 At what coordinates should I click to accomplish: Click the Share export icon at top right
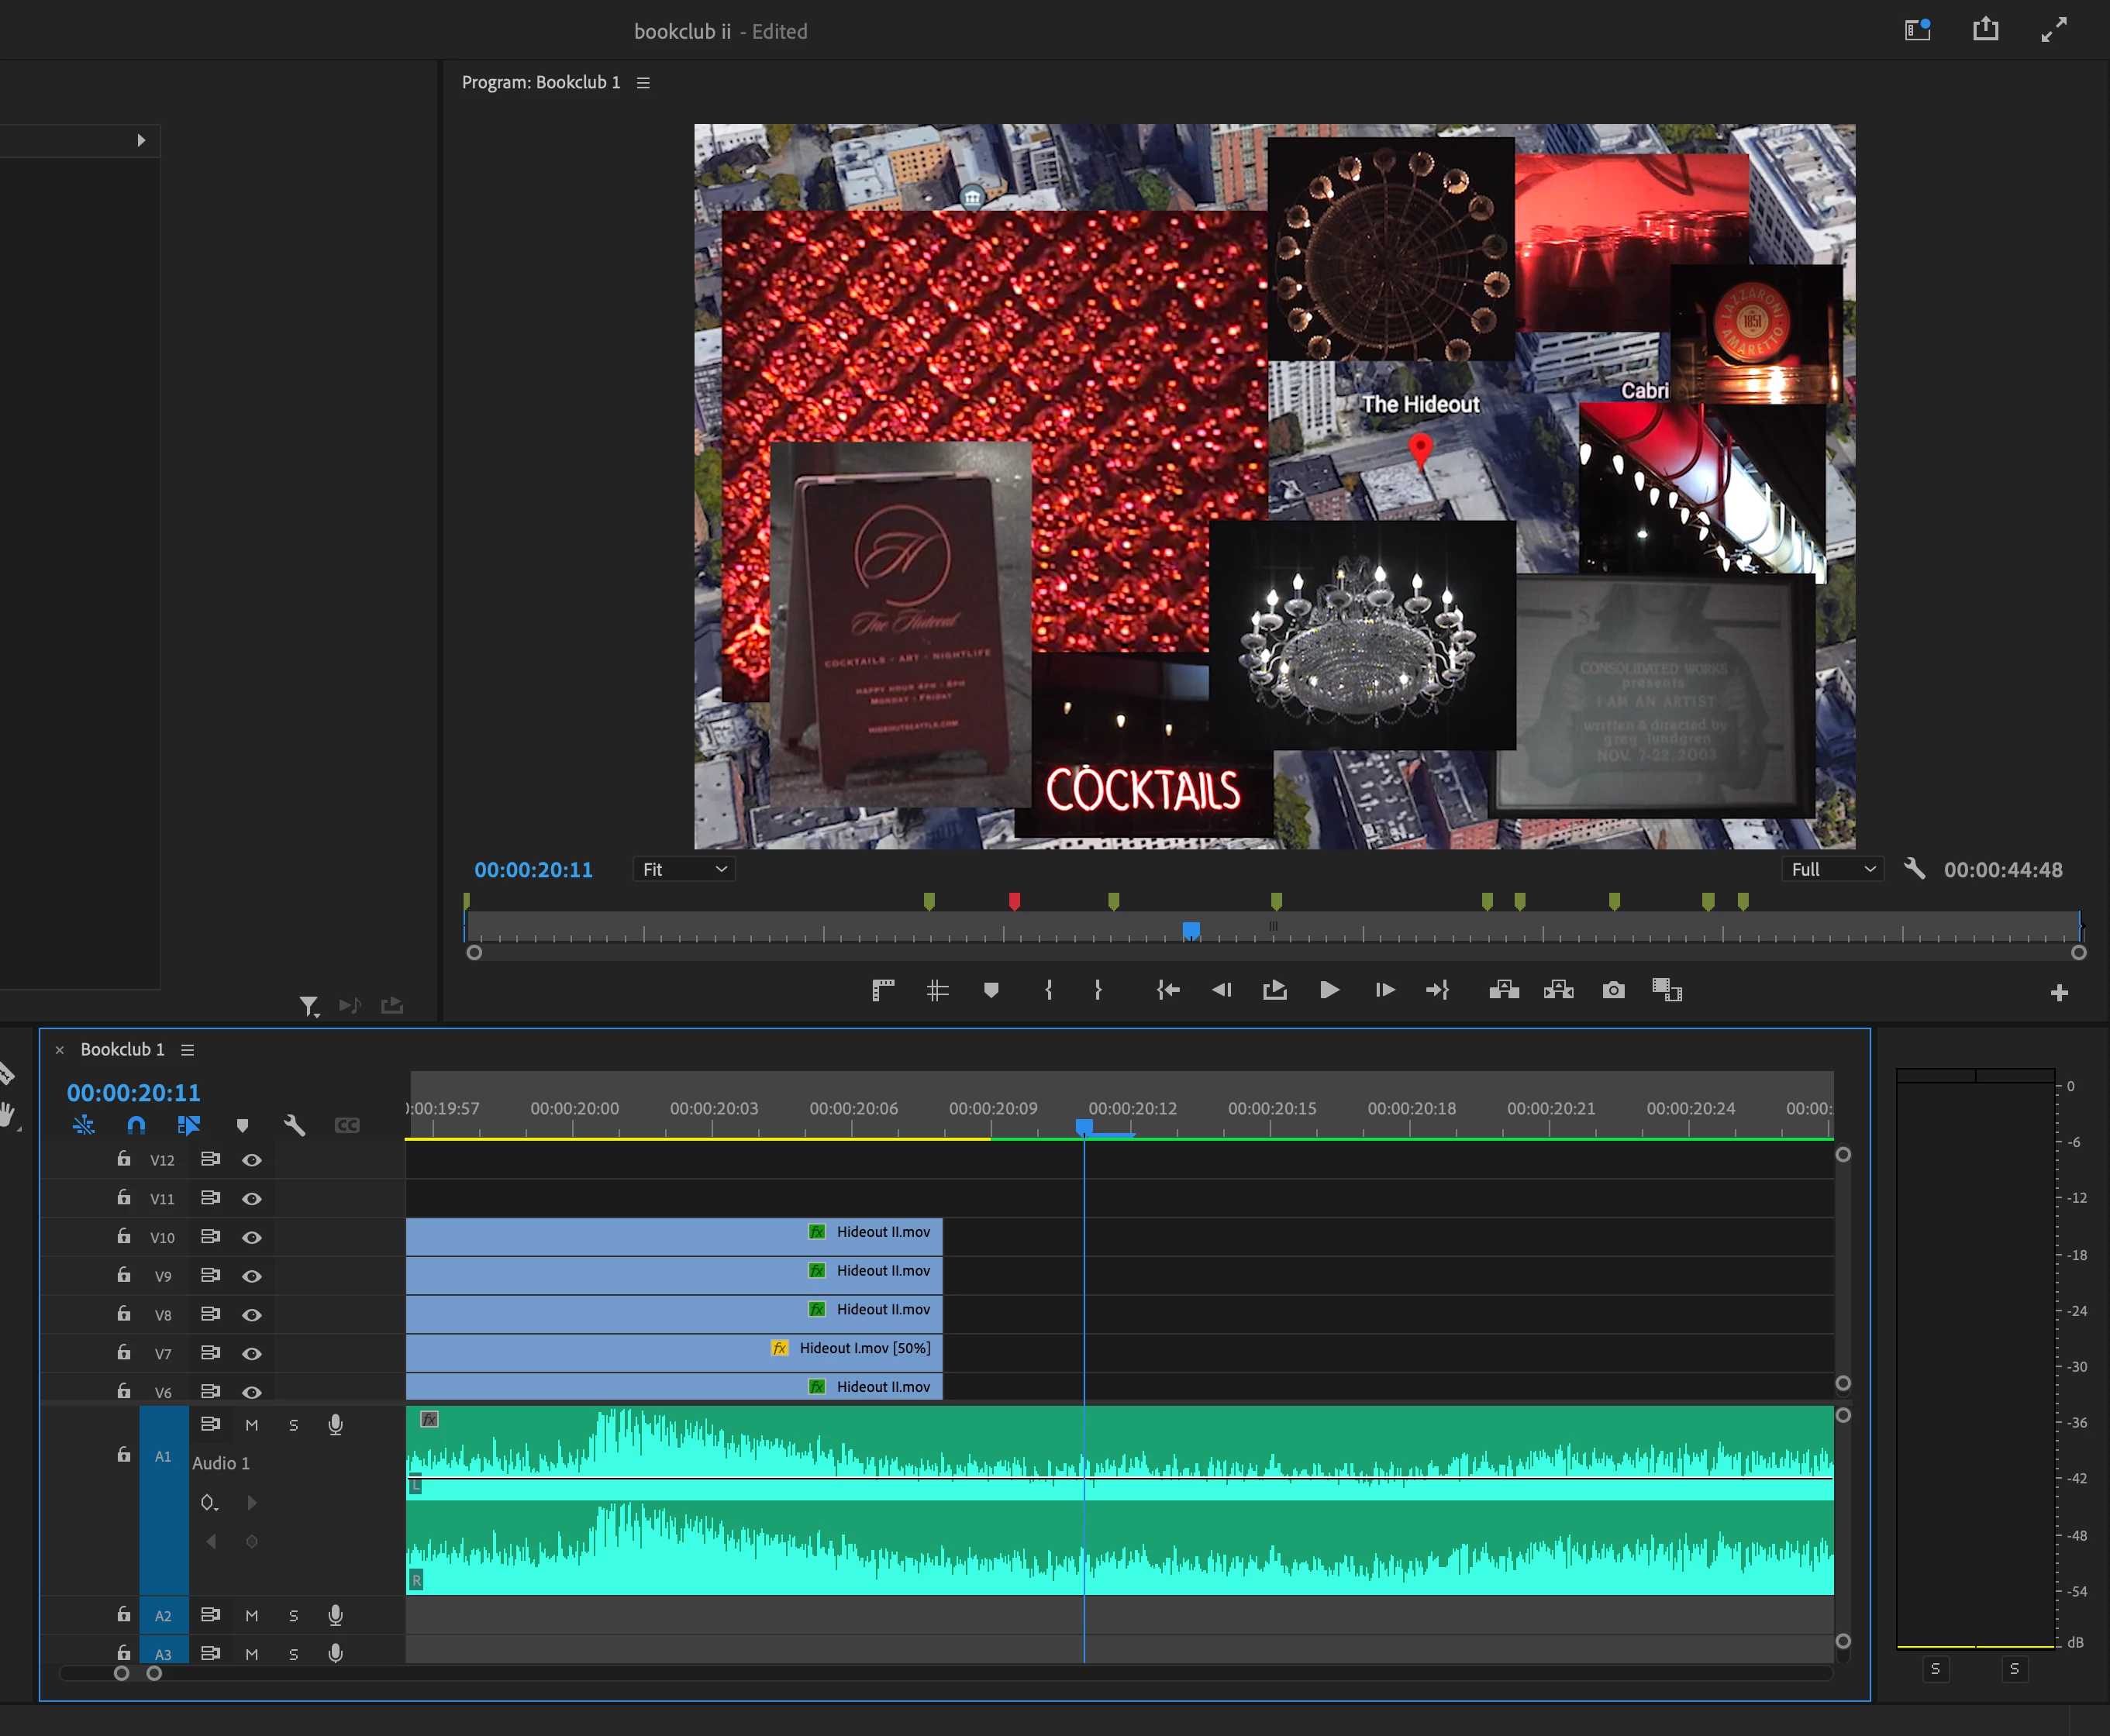point(1985,29)
